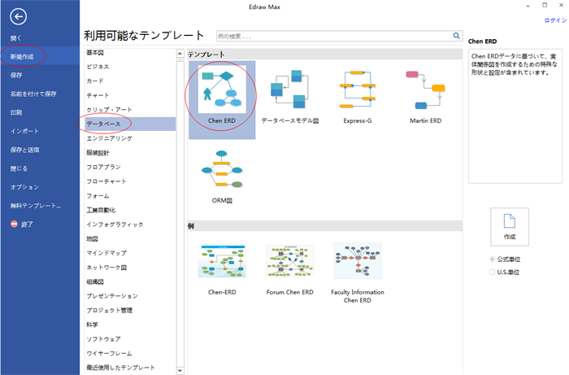Open the Forum Chen ERD example thumbnail
569x375 pixels.
[289, 261]
